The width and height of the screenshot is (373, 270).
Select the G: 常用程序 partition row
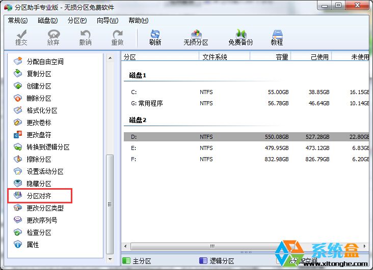tap(245, 103)
